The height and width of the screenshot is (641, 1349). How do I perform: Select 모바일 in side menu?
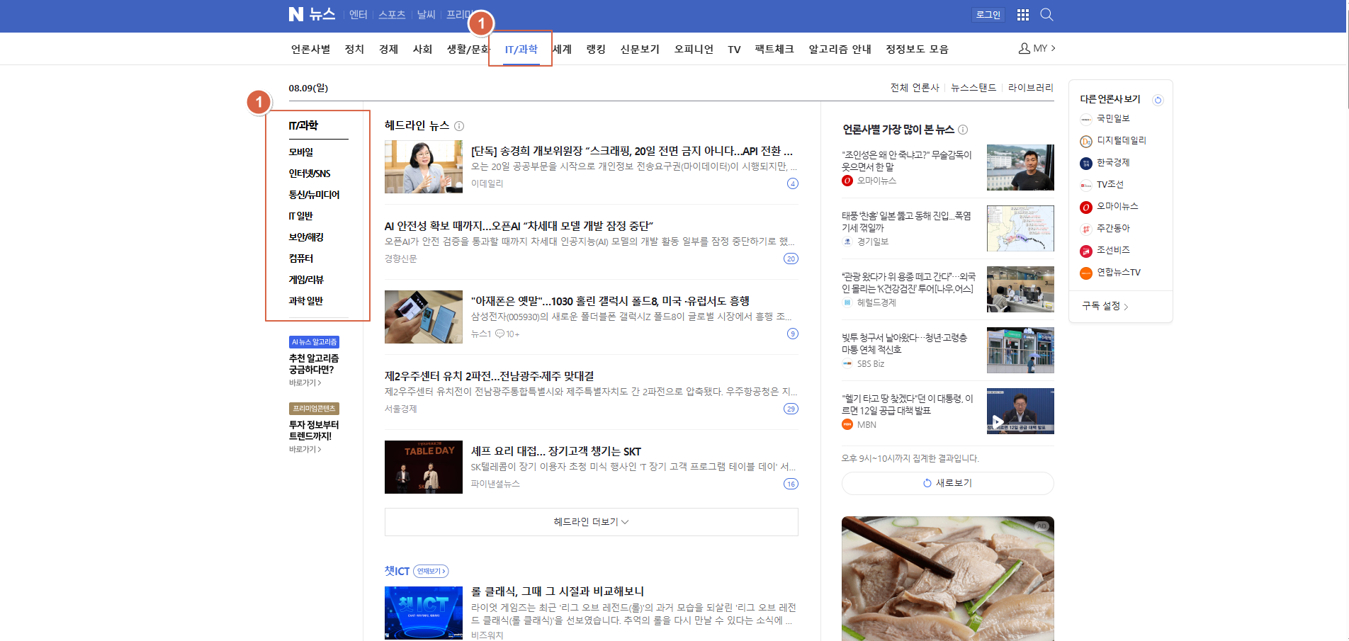[301, 152]
